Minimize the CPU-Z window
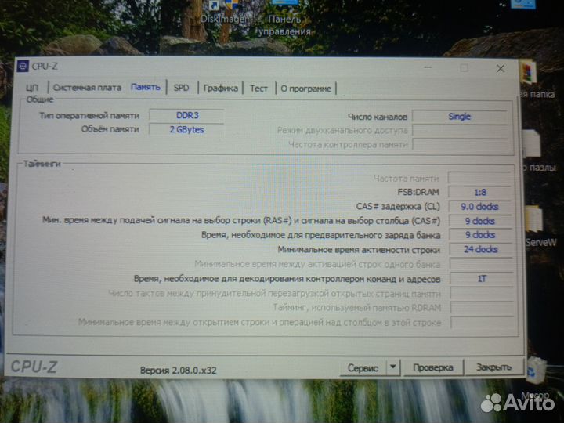This screenshot has height=423, width=564. 428,67
